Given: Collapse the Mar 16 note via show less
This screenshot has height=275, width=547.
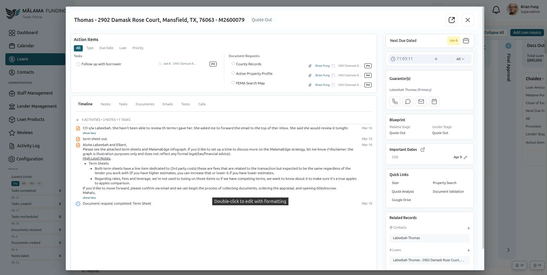Looking at the screenshot, I should point(89,133).
